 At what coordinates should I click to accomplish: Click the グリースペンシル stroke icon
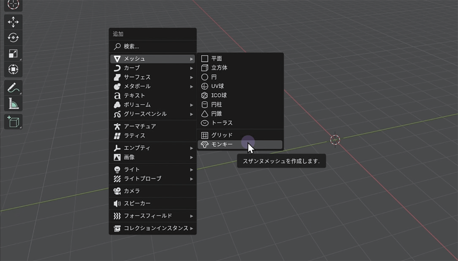pyautogui.click(x=117, y=114)
